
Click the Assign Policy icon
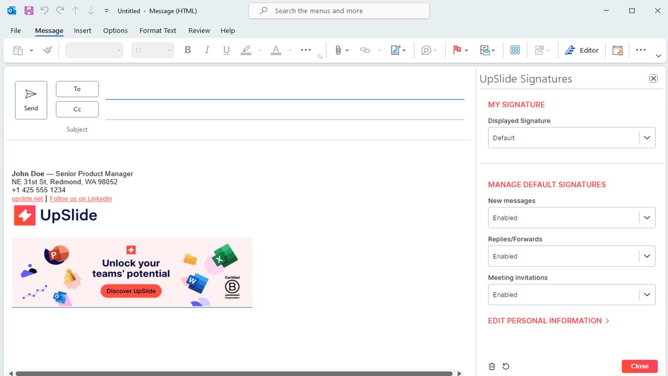(485, 50)
